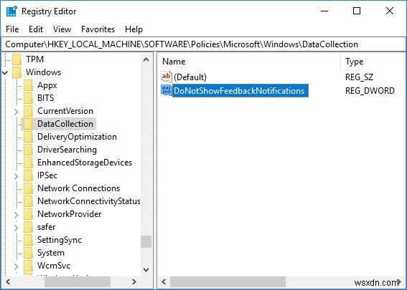Click the tree pane vertical scrollbar thumb
The image size is (407, 290).
coord(146,241)
